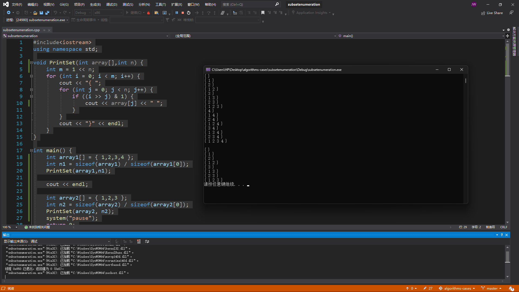Click the Output panel vertical scrollbar
The width and height of the screenshot is (519, 292).
[x=507, y=262]
